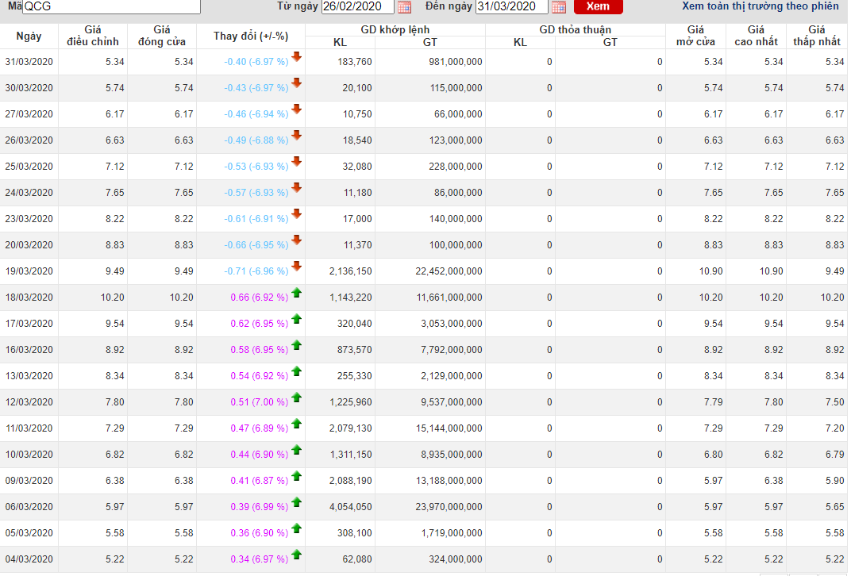Click the Giá cao nhất column header
The width and height of the screenshot is (851, 576).
tap(756, 36)
